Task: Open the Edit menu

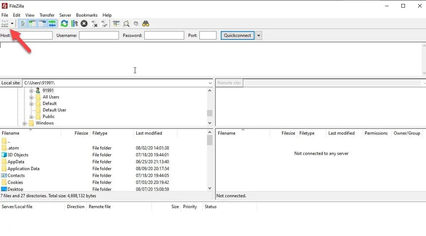Action: pyautogui.click(x=17, y=15)
